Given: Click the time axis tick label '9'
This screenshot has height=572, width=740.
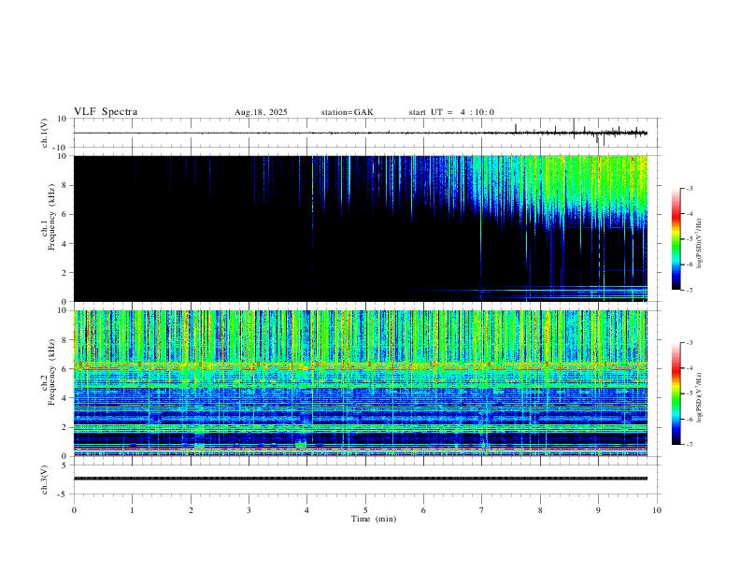Looking at the screenshot, I should tap(598, 510).
